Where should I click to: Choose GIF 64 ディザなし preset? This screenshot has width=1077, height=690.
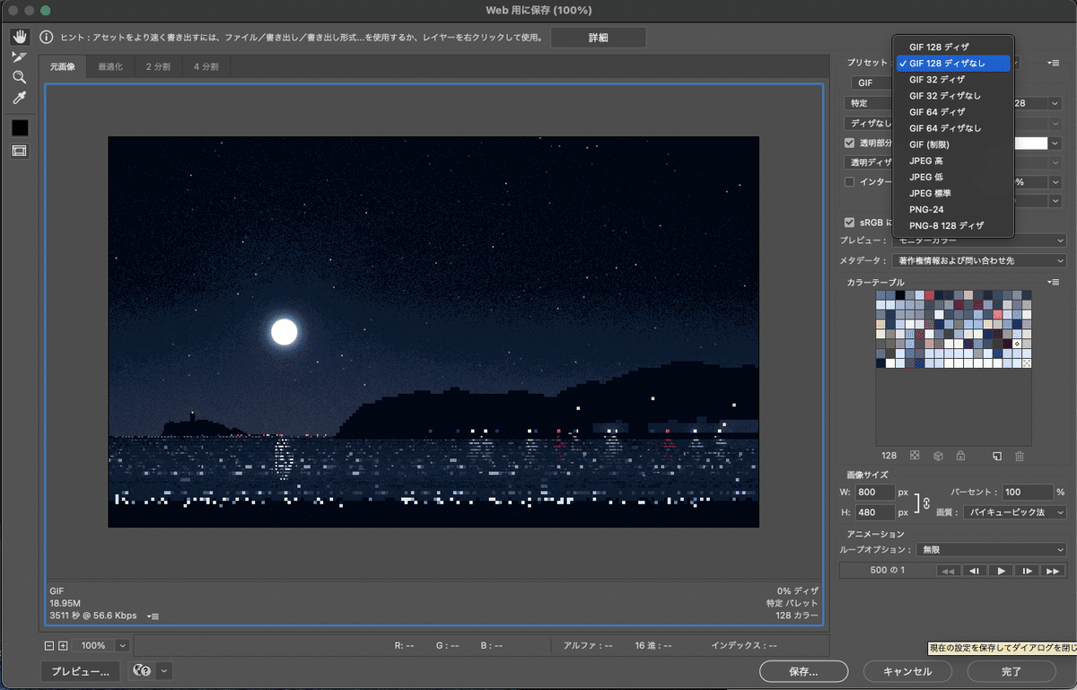[x=954, y=127]
